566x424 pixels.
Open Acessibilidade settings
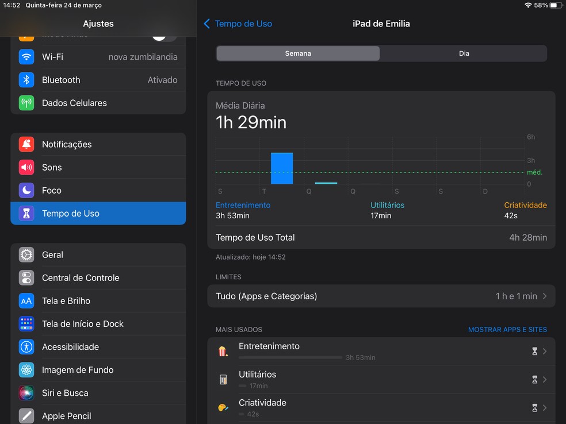(x=98, y=347)
